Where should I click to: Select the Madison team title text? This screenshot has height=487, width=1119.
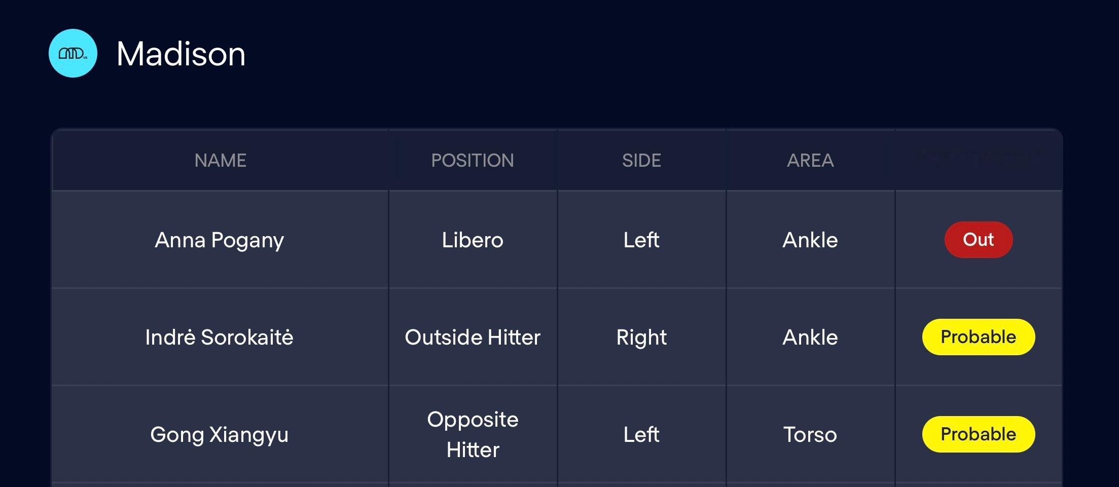(181, 54)
